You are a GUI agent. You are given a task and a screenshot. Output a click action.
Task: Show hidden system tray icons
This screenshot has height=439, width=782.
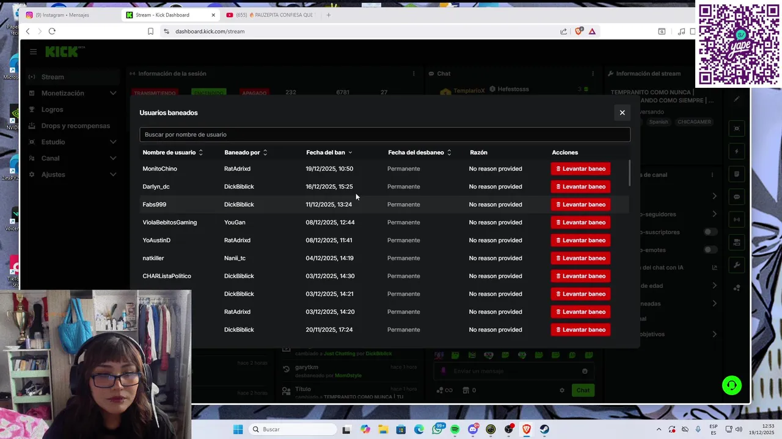click(659, 429)
